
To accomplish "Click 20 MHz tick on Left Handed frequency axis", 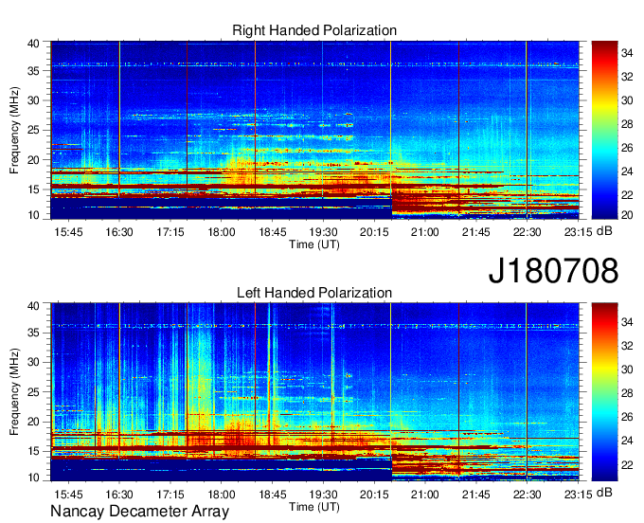I will (x=33, y=422).
